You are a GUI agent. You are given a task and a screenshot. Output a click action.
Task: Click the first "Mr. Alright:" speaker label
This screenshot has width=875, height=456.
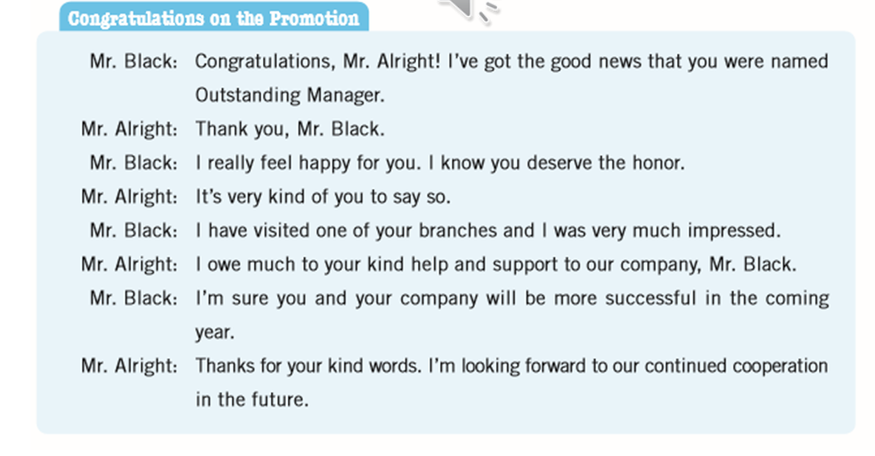pos(128,129)
